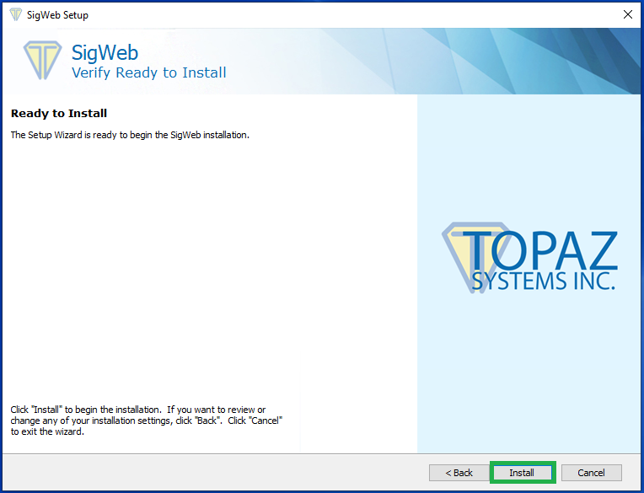Click the Topaz Systems Inc. logo
This screenshot has width=644, height=493.
(x=529, y=258)
